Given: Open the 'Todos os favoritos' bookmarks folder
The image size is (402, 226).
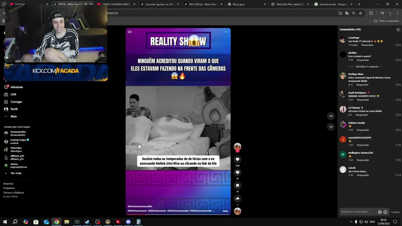Looking at the screenshot, I should (386, 21).
